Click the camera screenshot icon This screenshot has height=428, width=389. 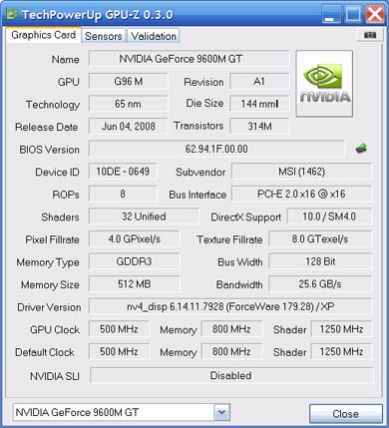click(370, 35)
